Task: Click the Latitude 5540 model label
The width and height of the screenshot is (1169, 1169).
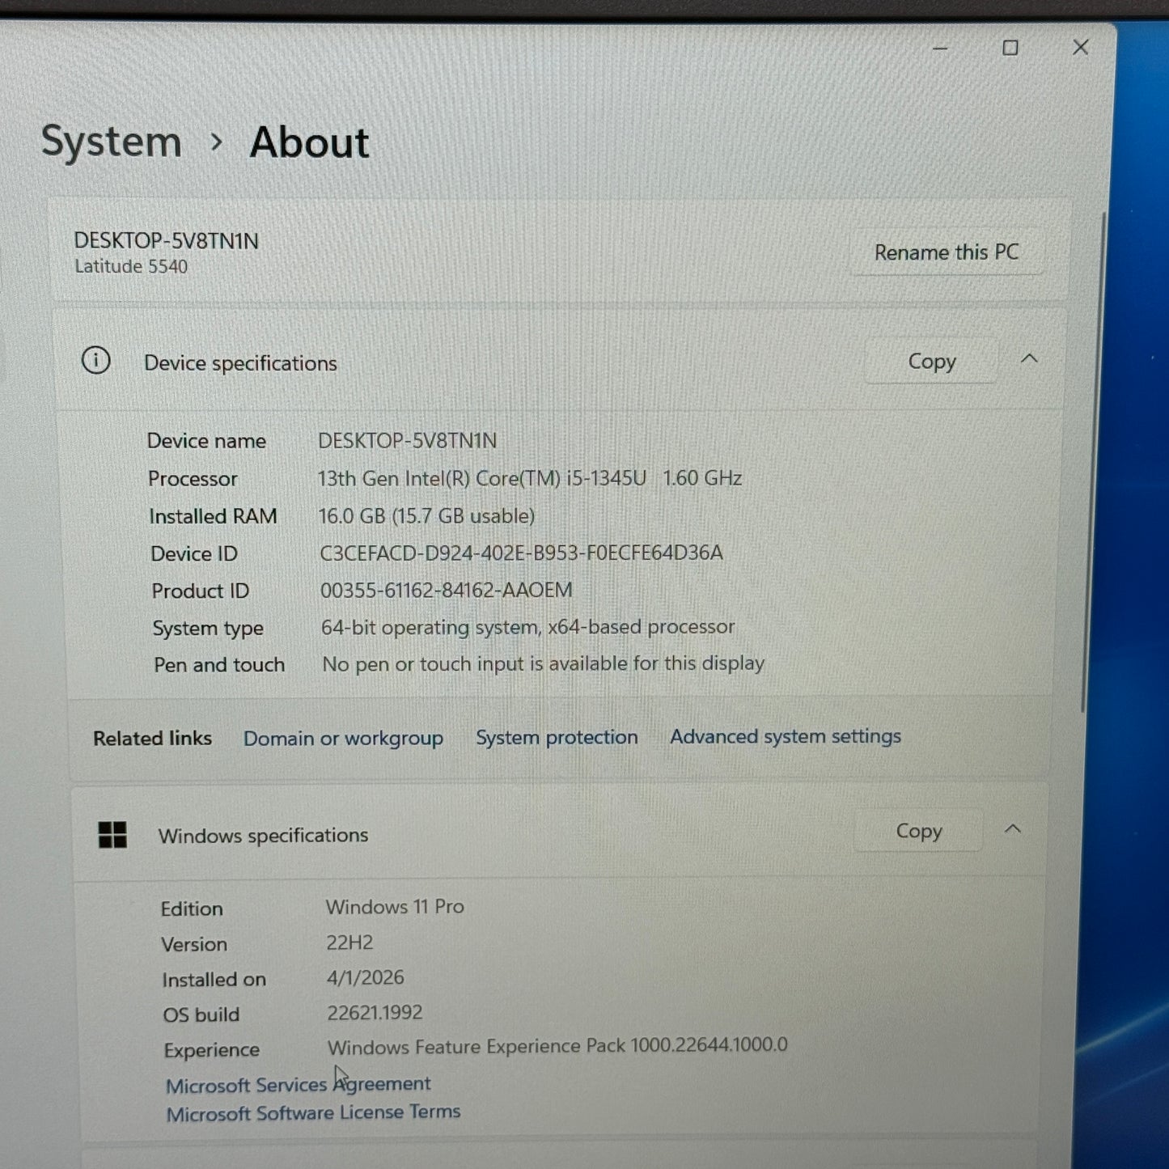Action: coord(129,266)
